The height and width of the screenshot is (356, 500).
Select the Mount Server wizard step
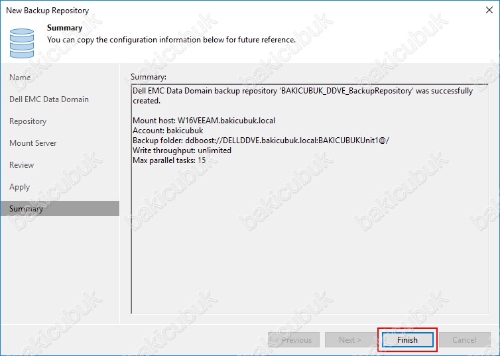[33, 143]
